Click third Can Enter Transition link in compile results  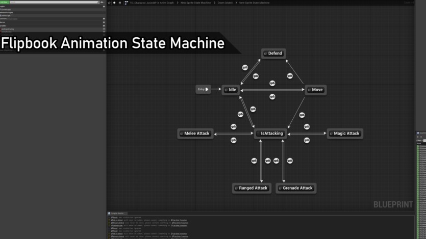(179, 226)
